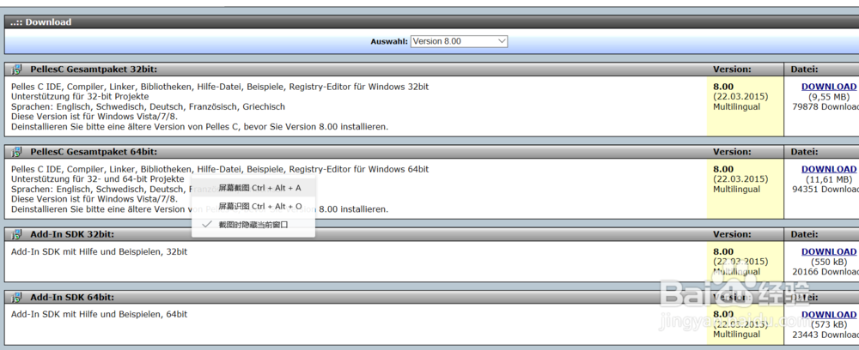Viewport: 859px width, 350px height.
Task: Click the (11,61 MB) file size text
Action: click(828, 179)
